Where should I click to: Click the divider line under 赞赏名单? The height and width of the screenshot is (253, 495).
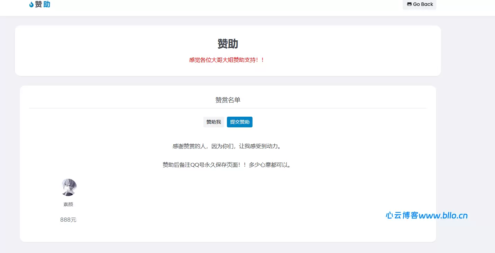point(228,108)
